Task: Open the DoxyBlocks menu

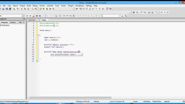Action: tap(80, 6)
